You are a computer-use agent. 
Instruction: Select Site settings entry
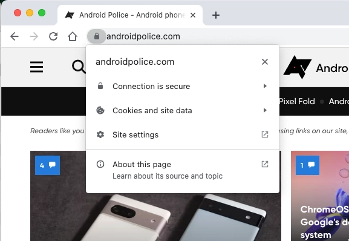coord(183,134)
